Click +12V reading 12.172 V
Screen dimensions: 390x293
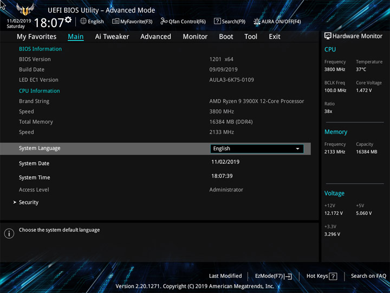point(333,213)
